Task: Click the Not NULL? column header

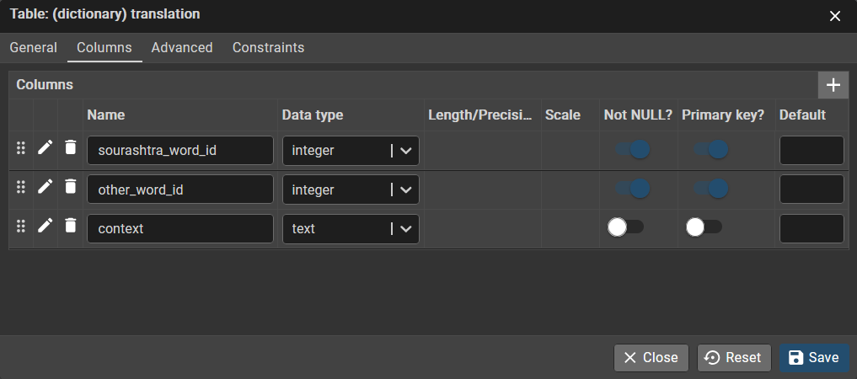Action: pyautogui.click(x=638, y=115)
